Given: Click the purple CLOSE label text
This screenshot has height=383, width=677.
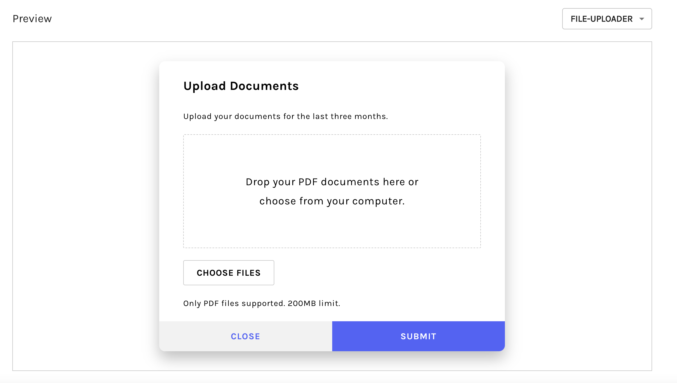Looking at the screenshot, I should [x=246, y=337].
